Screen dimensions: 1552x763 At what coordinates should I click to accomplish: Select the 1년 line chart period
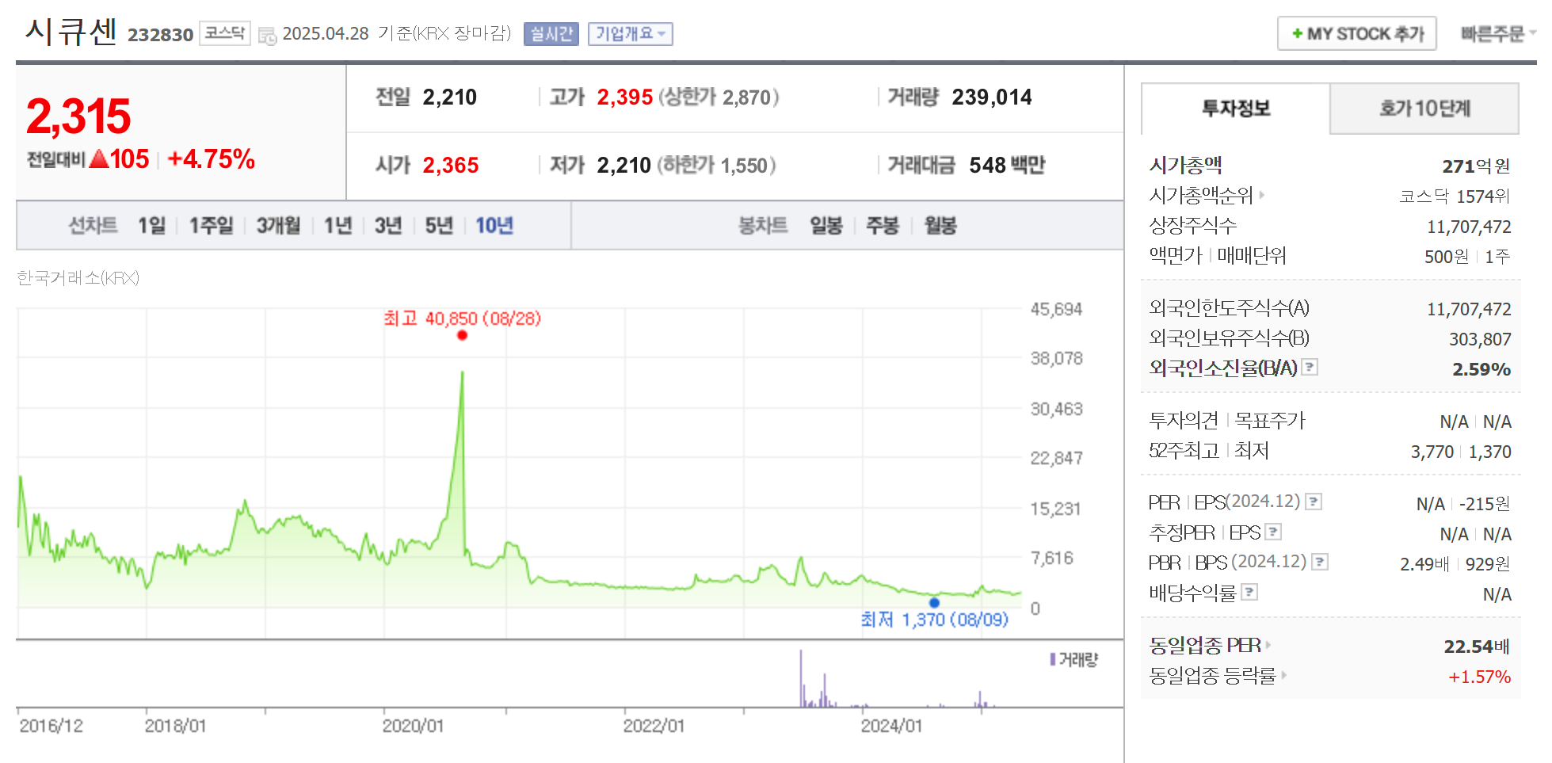pyautogui.click(x=337, y=226)
